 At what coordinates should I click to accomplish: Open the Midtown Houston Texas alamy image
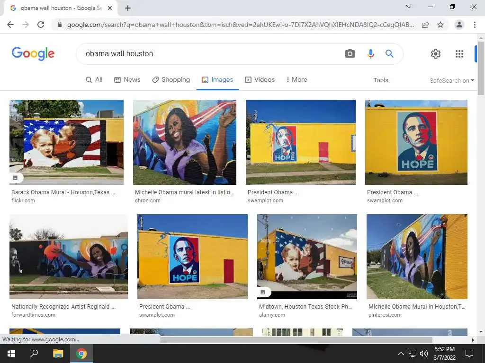coord(307,257)
